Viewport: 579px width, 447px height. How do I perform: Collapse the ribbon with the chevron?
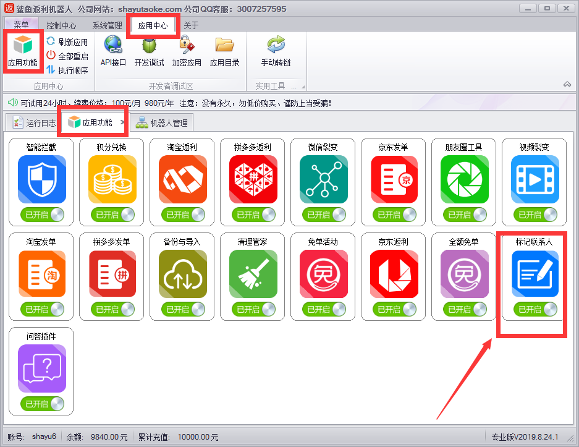tap(567, 85)
